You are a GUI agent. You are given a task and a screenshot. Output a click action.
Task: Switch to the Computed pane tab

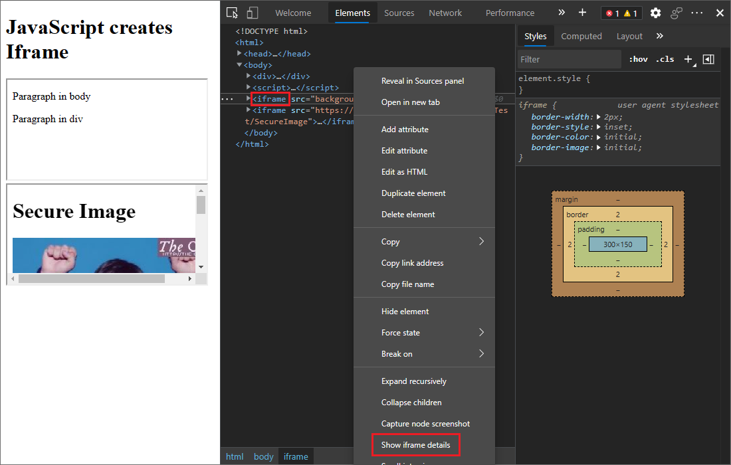click(x=581, y=36)
